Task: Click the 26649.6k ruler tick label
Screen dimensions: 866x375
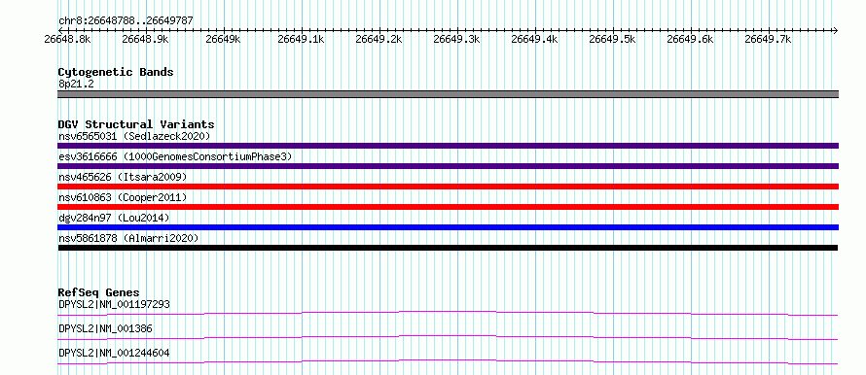Action: [691, 39]
